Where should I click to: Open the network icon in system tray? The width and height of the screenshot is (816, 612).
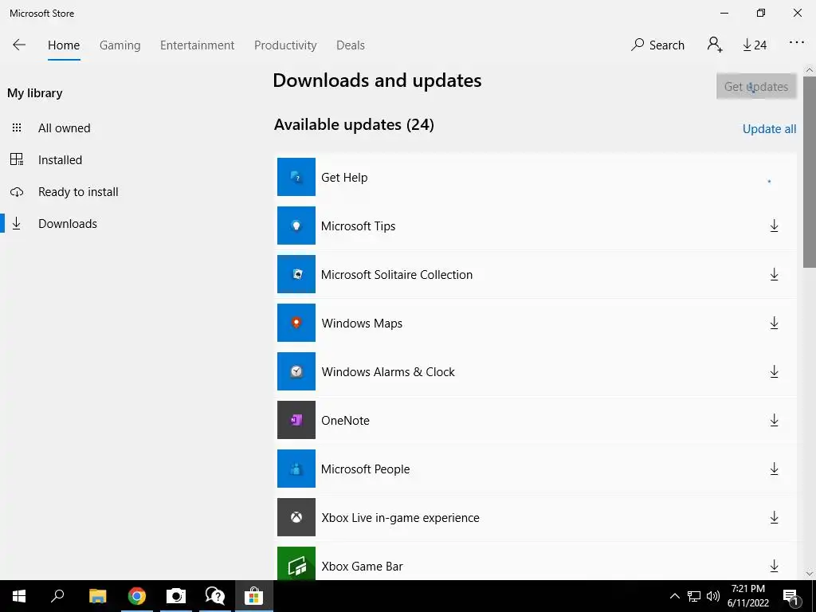(694, 596)
